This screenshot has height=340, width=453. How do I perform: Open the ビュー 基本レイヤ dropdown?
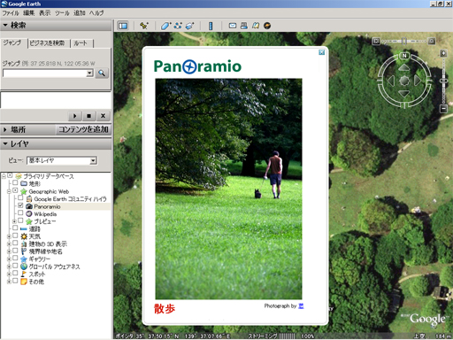click(93, 160)
